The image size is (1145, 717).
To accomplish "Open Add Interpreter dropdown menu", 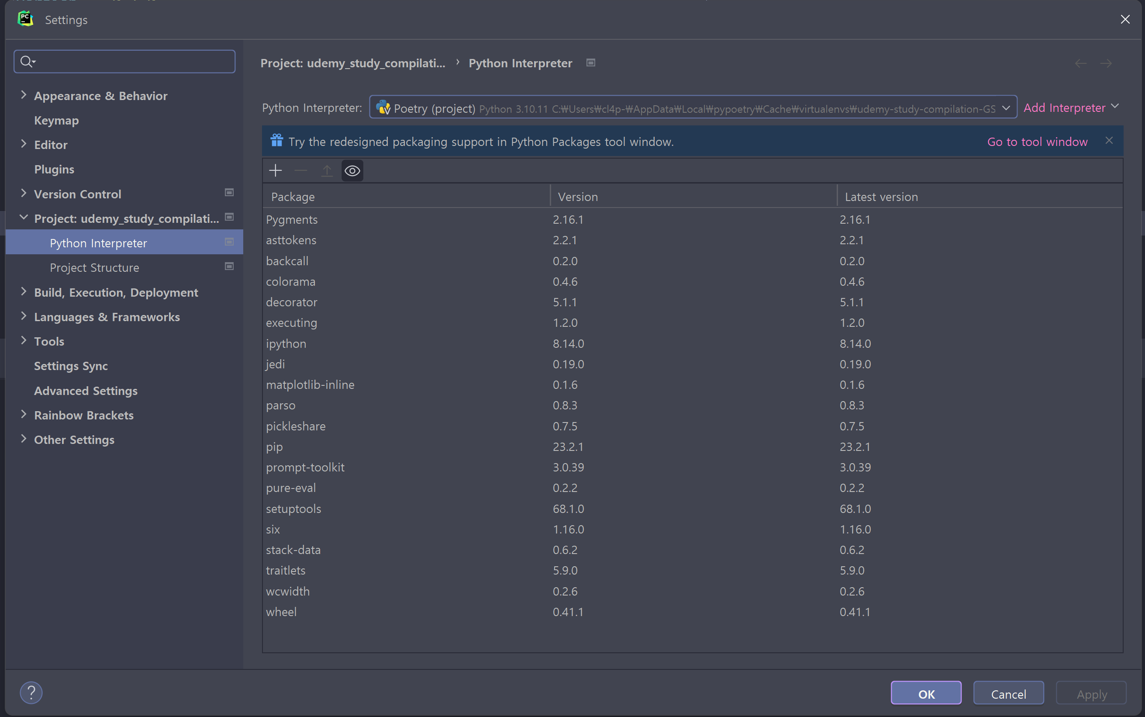I will [x=1071, y=107].
